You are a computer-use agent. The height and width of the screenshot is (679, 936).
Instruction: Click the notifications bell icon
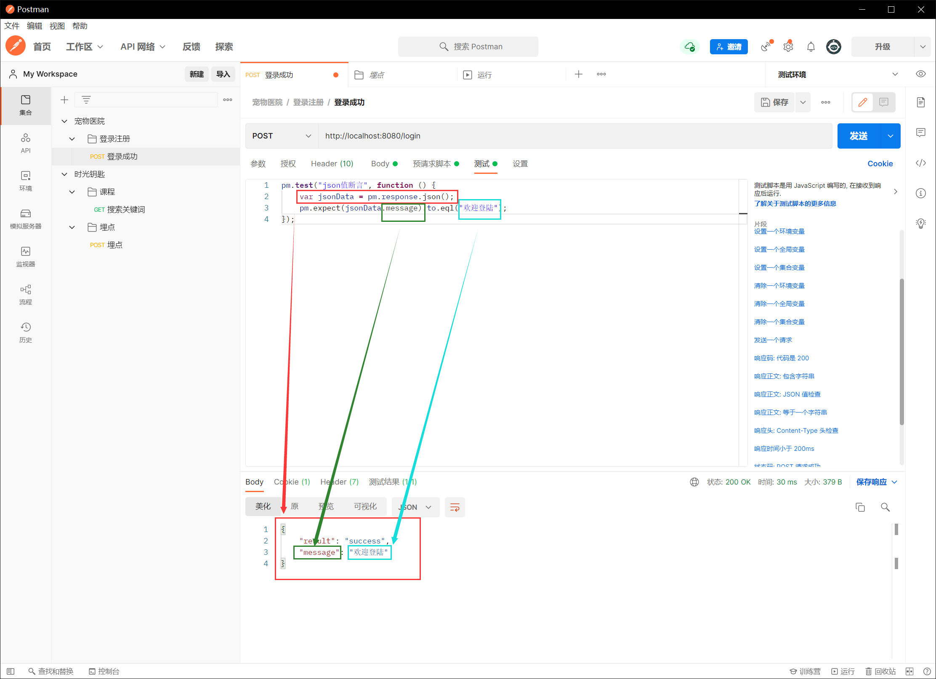click(x=811, y=47)
